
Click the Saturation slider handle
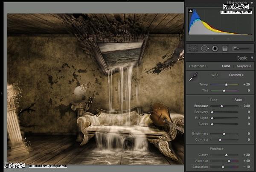click(223, 167)
